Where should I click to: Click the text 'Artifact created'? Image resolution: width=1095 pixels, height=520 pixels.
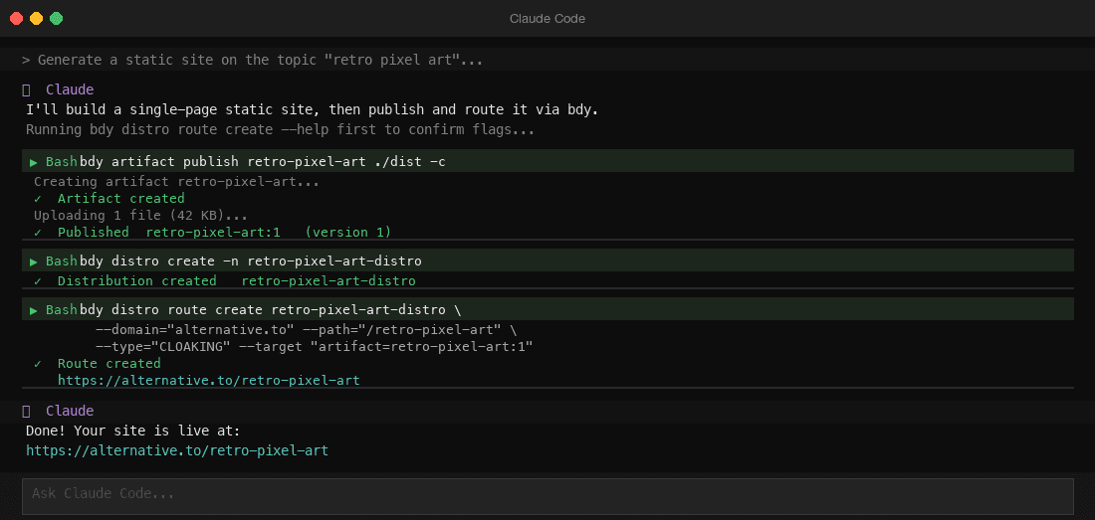(120, 199)
